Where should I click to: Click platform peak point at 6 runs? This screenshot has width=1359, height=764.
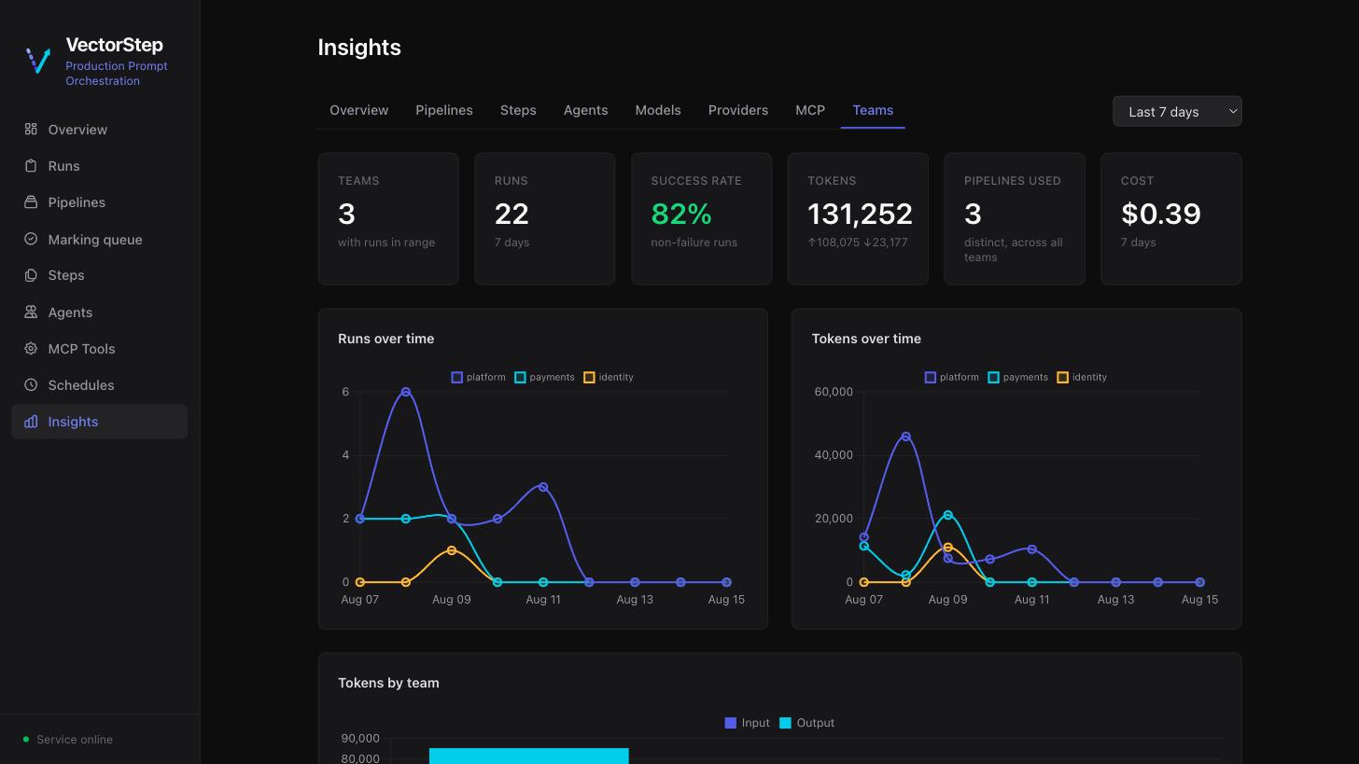(405, 392)
